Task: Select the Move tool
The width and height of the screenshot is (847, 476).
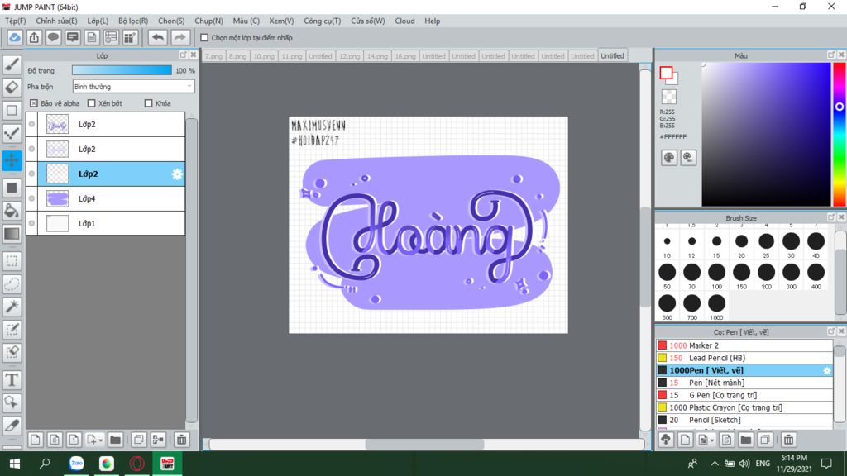Action: (x=12, y=160)
